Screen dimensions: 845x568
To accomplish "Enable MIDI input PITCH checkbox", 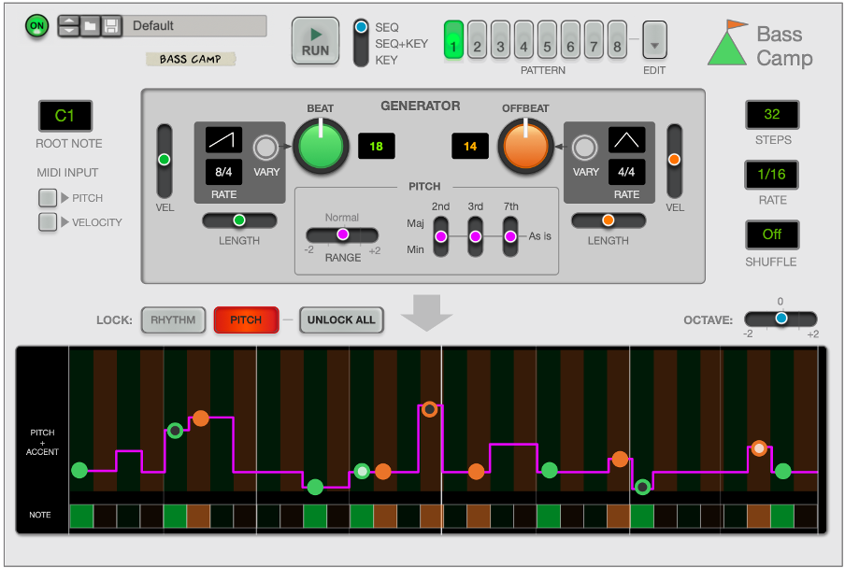I will [48, 198].
